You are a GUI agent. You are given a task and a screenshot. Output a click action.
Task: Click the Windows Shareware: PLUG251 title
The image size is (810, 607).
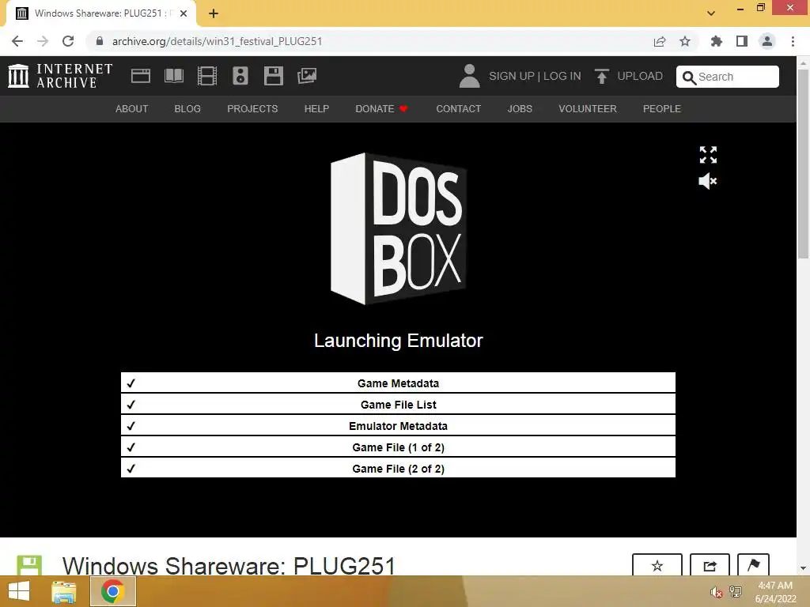point(229,566)
